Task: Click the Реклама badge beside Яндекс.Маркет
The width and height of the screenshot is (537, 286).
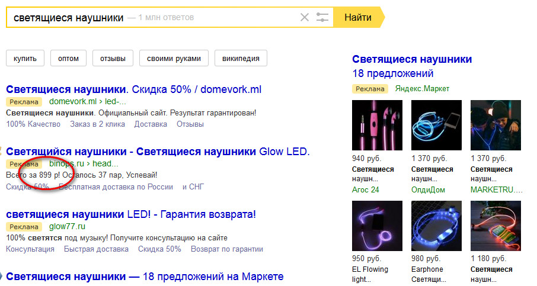Action: [x=370, y=89]
